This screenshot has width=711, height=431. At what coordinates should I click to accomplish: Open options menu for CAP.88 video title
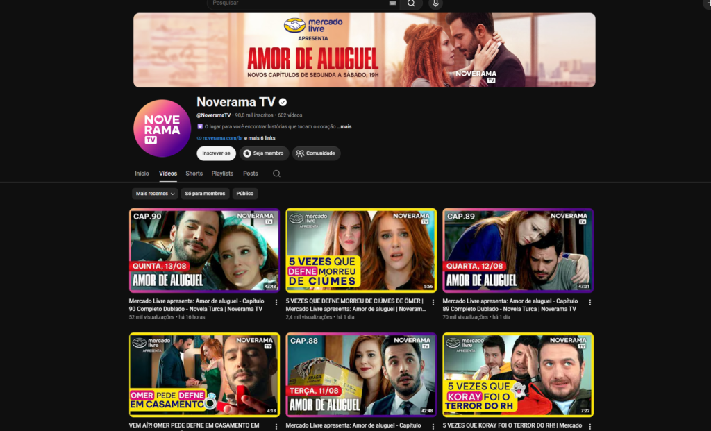click(x=433, y=426)
